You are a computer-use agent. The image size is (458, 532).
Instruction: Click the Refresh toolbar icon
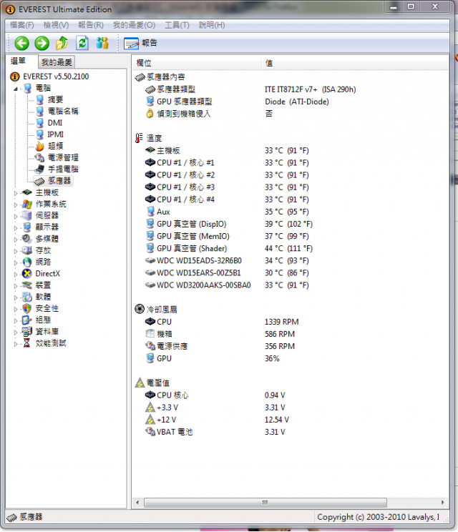82,43
